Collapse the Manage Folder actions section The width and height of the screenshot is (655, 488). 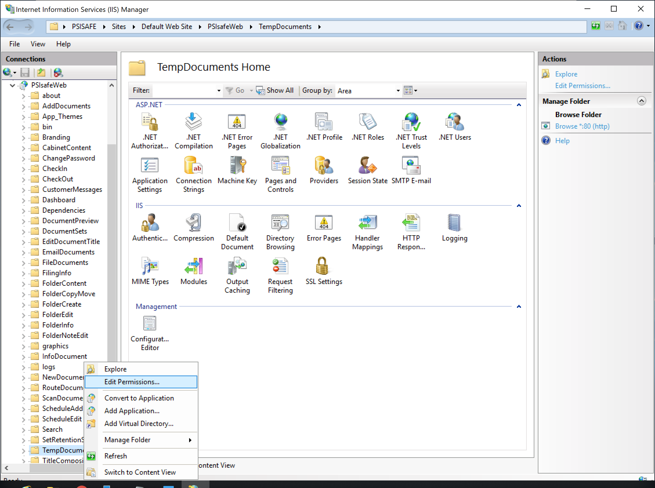tap(641, 101)
